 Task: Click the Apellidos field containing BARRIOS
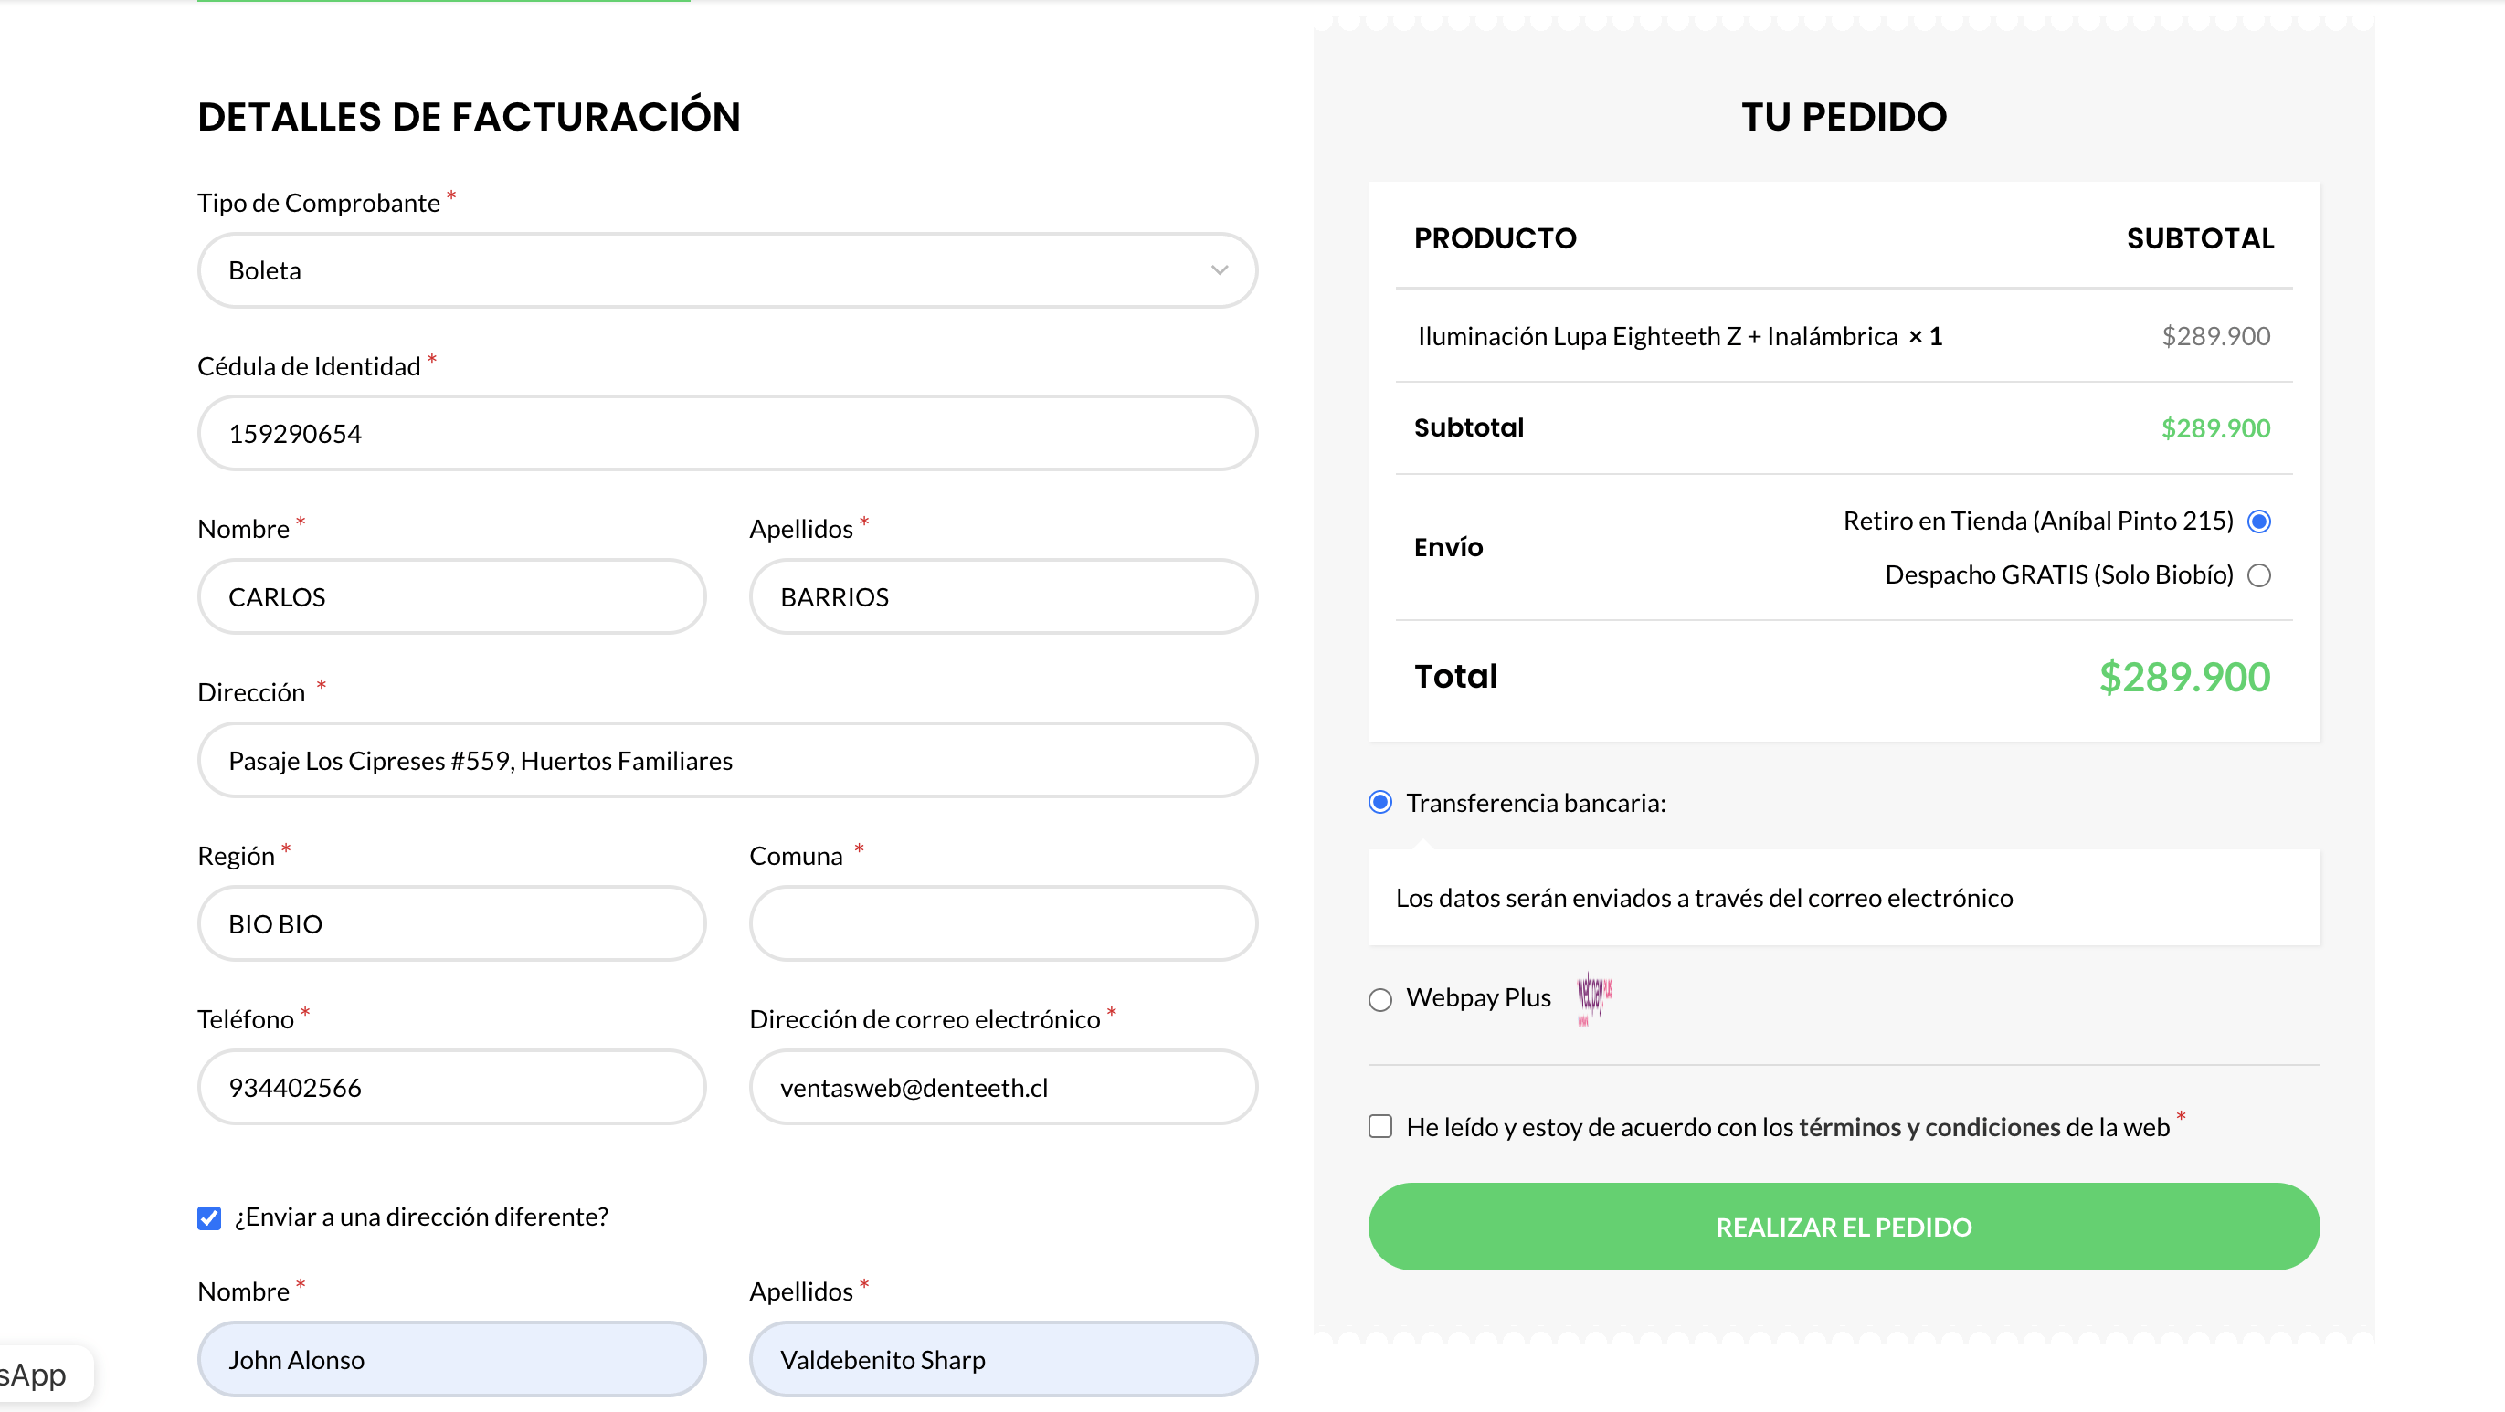pos(1002,597)
